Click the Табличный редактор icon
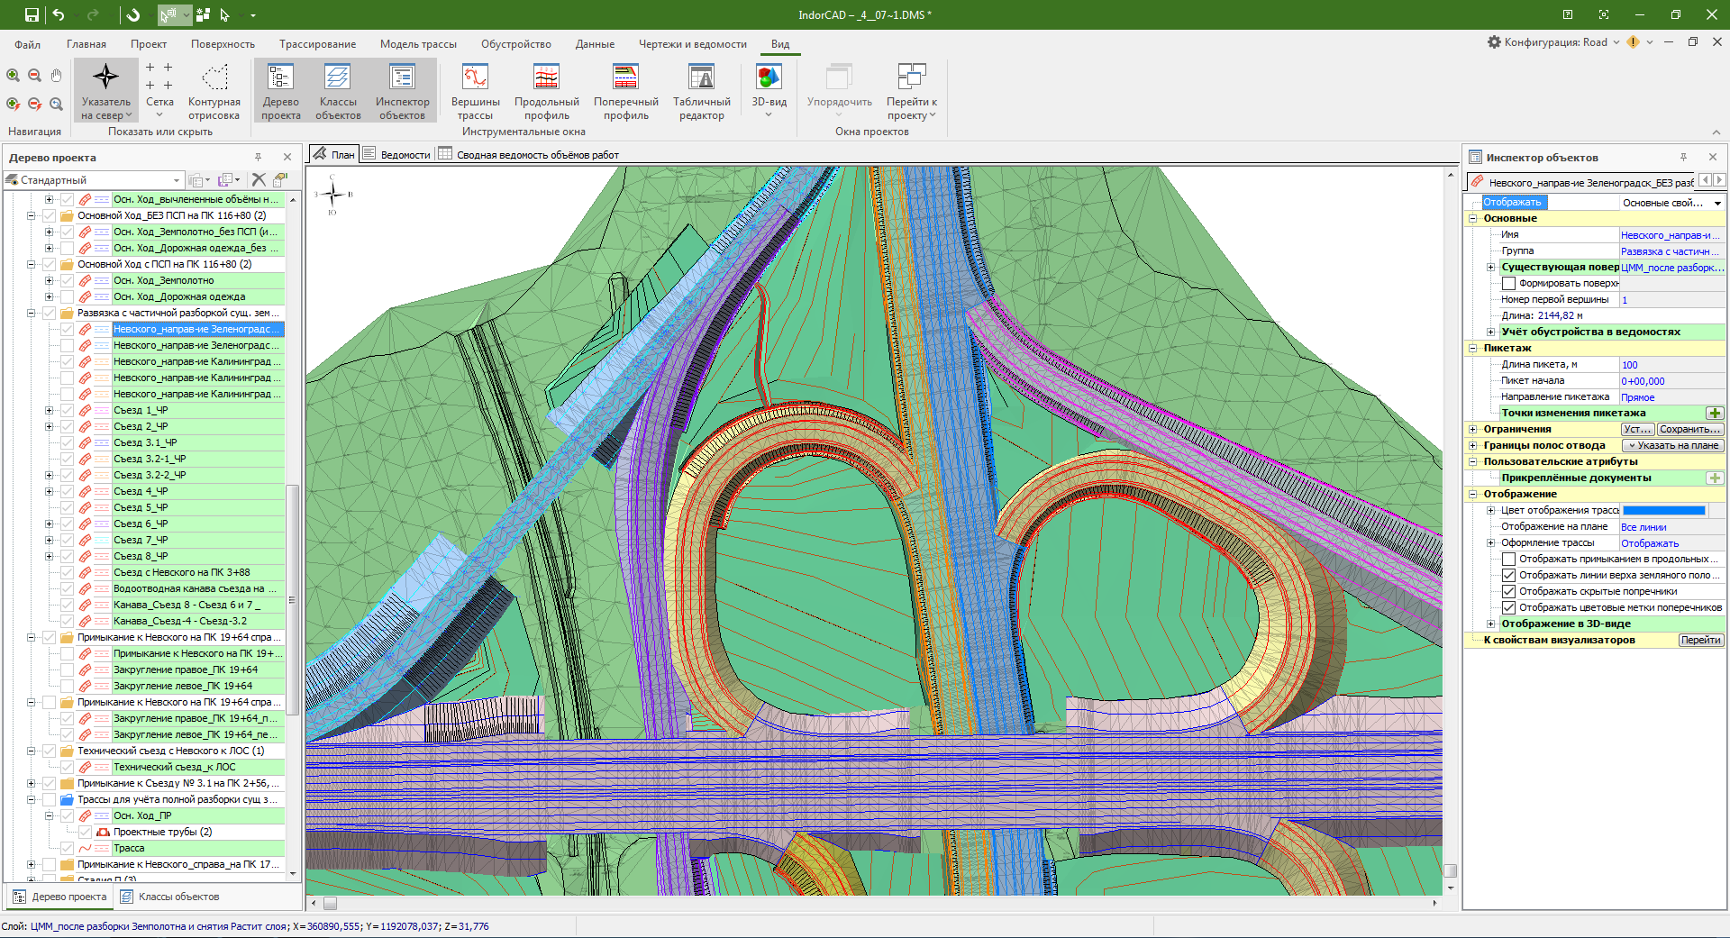 tap(701, 79)
